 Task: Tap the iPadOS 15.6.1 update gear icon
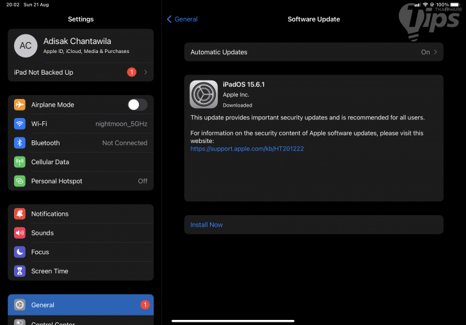click(204, 94)
